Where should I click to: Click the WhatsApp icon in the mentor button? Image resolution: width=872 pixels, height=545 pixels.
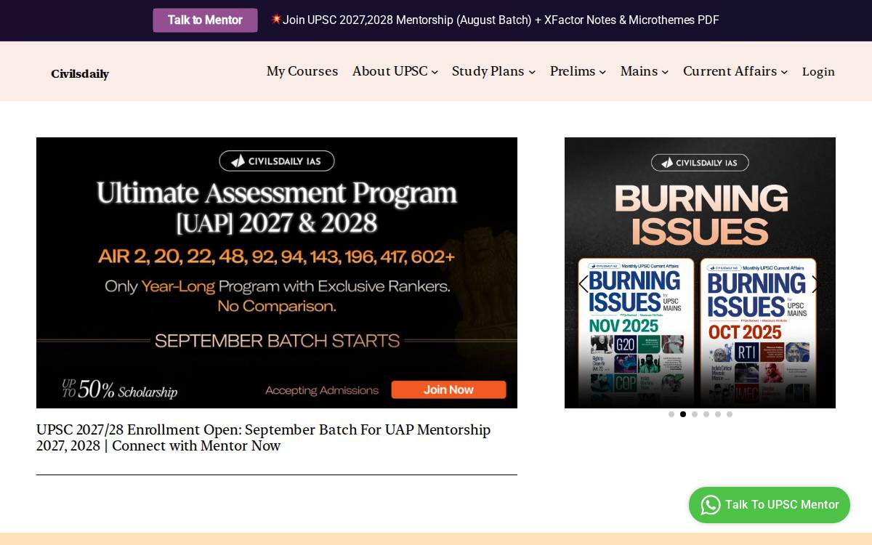pyautogui.click(x=711, y=505)
